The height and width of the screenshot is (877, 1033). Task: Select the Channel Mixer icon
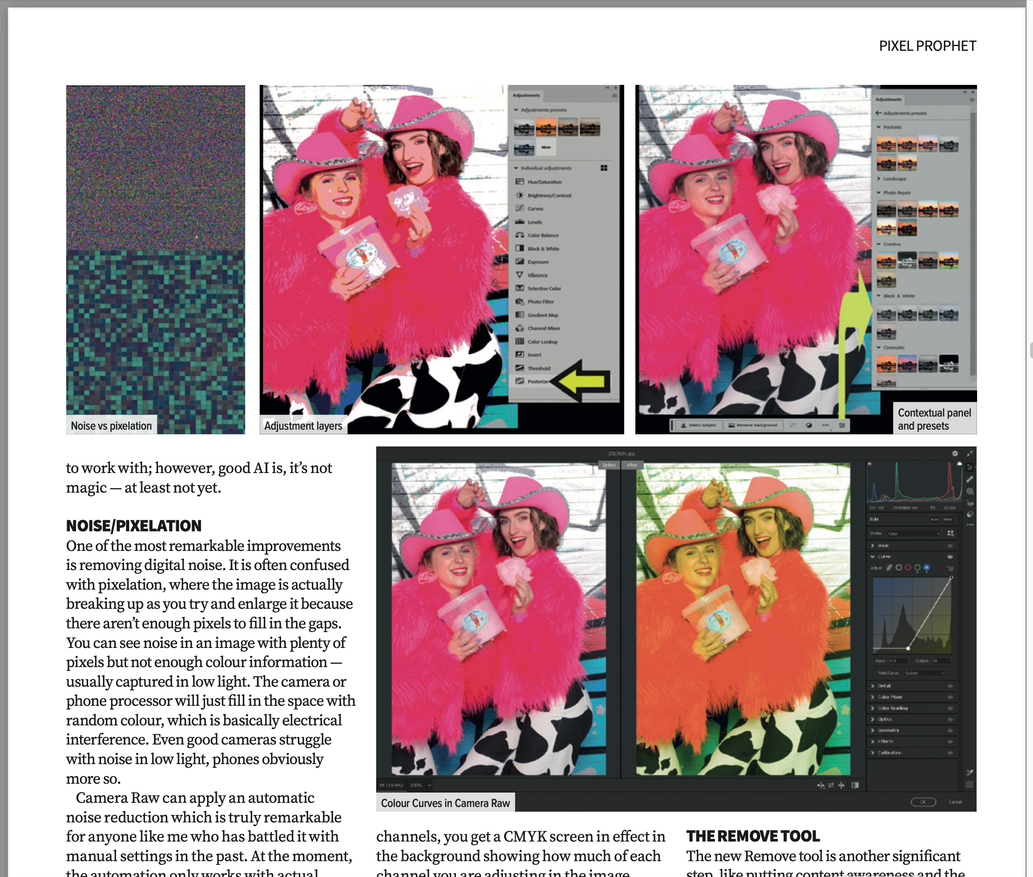(x=519, y=328)
